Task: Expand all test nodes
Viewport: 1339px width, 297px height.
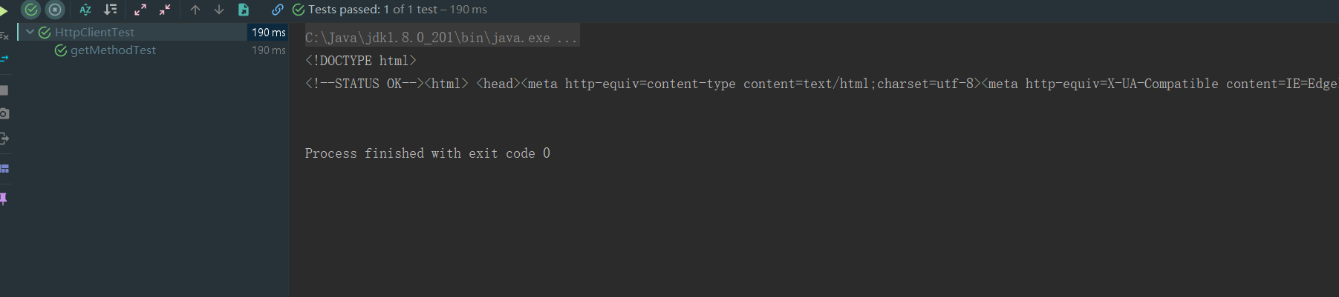Action: [x=140, y=10]
